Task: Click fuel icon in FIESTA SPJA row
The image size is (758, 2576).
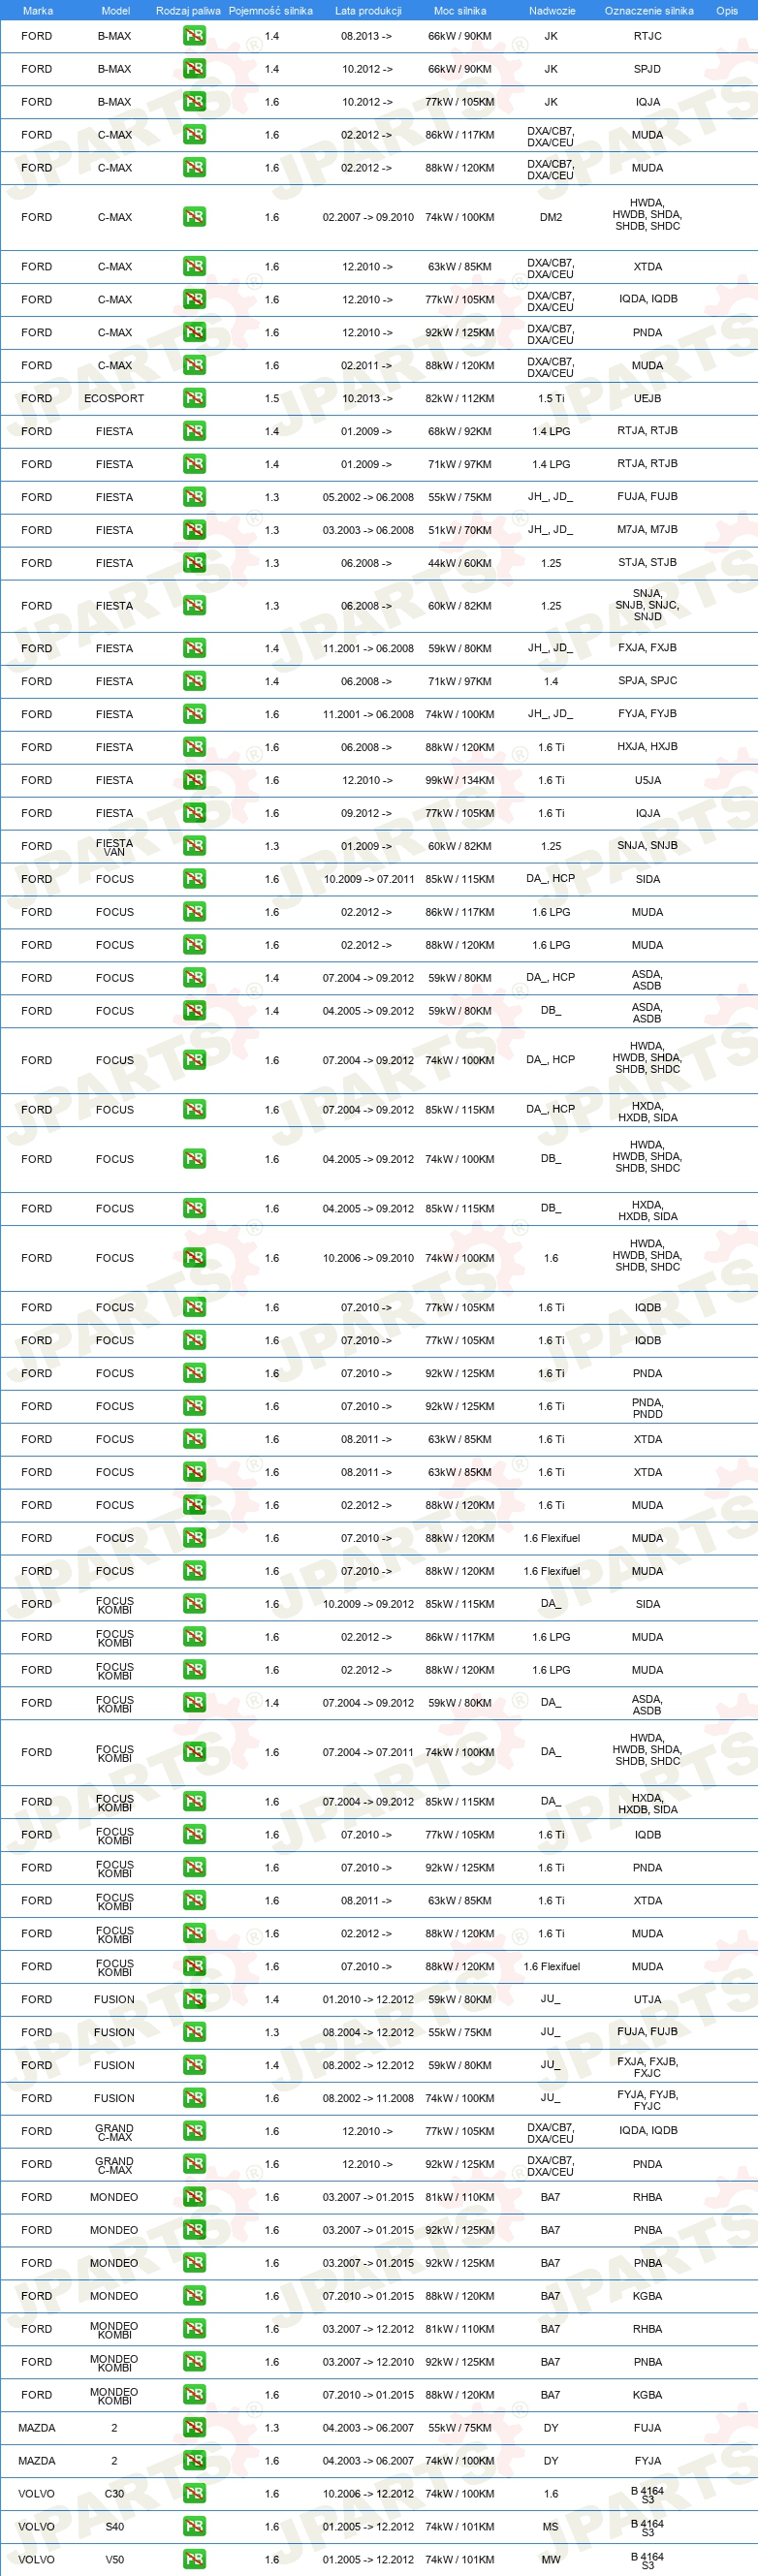Action: tap(194, 681)
